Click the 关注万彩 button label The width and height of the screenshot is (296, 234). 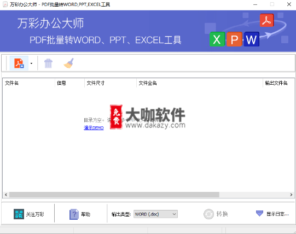35,214
